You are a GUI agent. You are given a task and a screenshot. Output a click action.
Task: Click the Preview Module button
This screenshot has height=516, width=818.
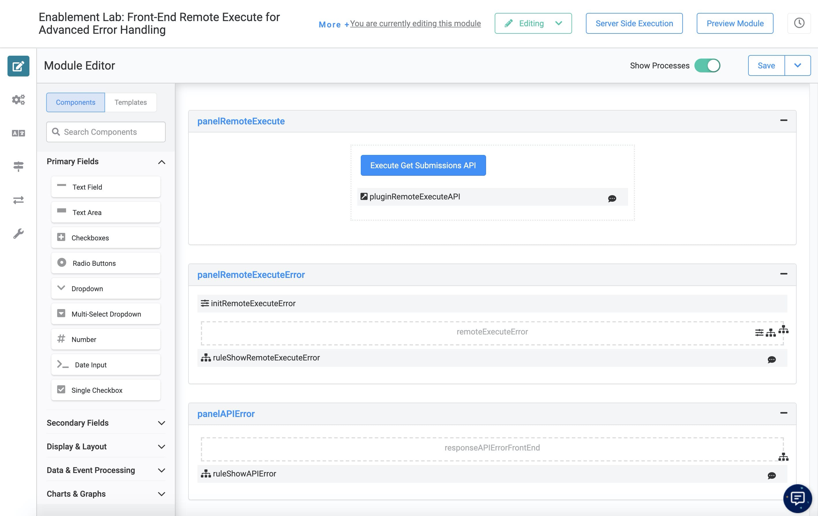pyautogui.click(x=735, y=23)
